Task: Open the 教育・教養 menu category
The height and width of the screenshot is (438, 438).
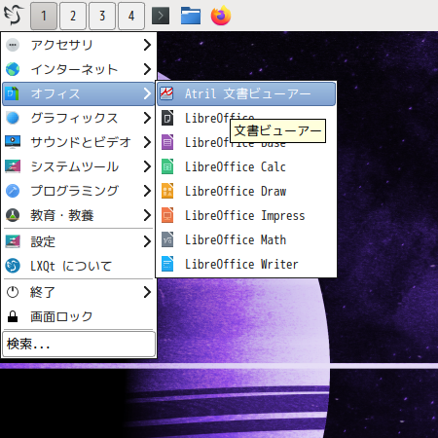Action: pos(79,215)
